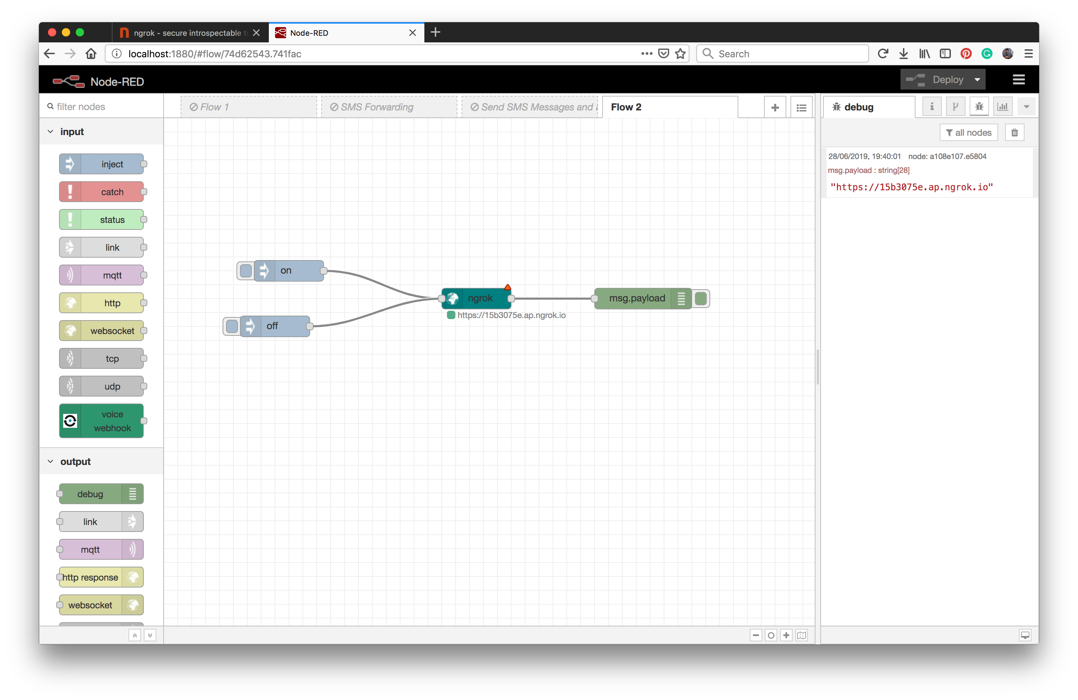1078x700 pixels.
Task: Select the voice webhook node in palette
Action: (x=101, y=421)
